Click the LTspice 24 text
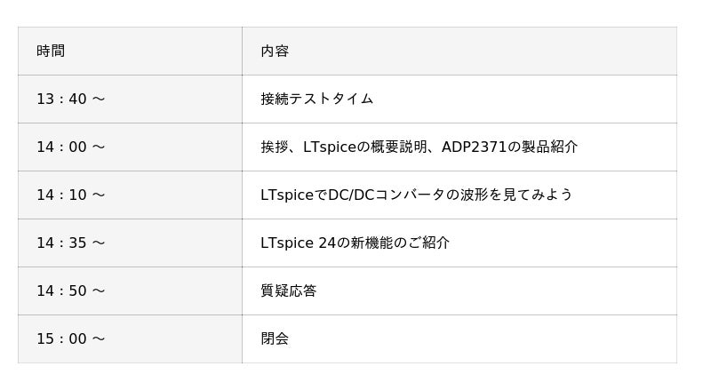Image resolution: width=711 pixels, height=390 pixels. coord(299,243)
